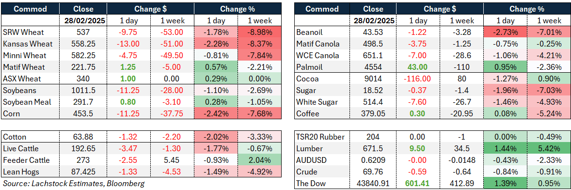Click the left table Change % header

(238, 9)
